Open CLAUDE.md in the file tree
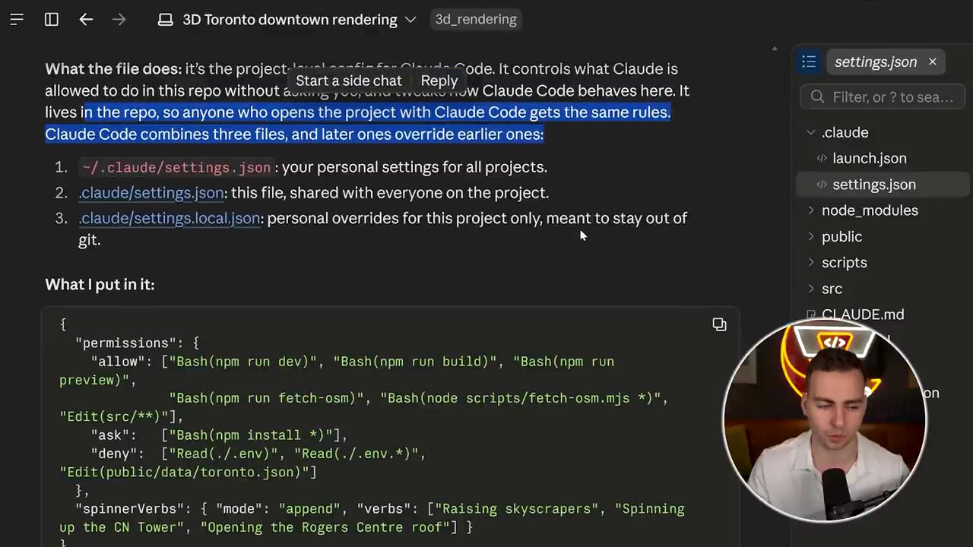The width and height of the screenshot is (973, 547). [863, 315]
